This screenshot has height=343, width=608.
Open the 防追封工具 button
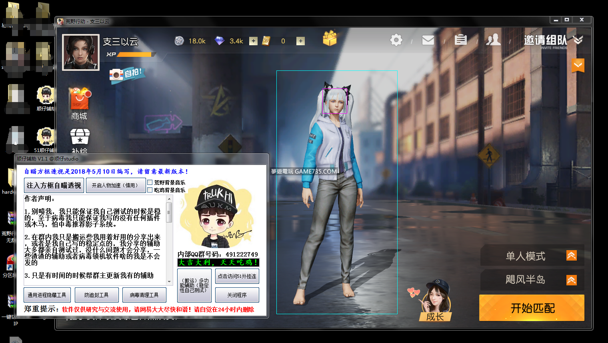(97, 295)
